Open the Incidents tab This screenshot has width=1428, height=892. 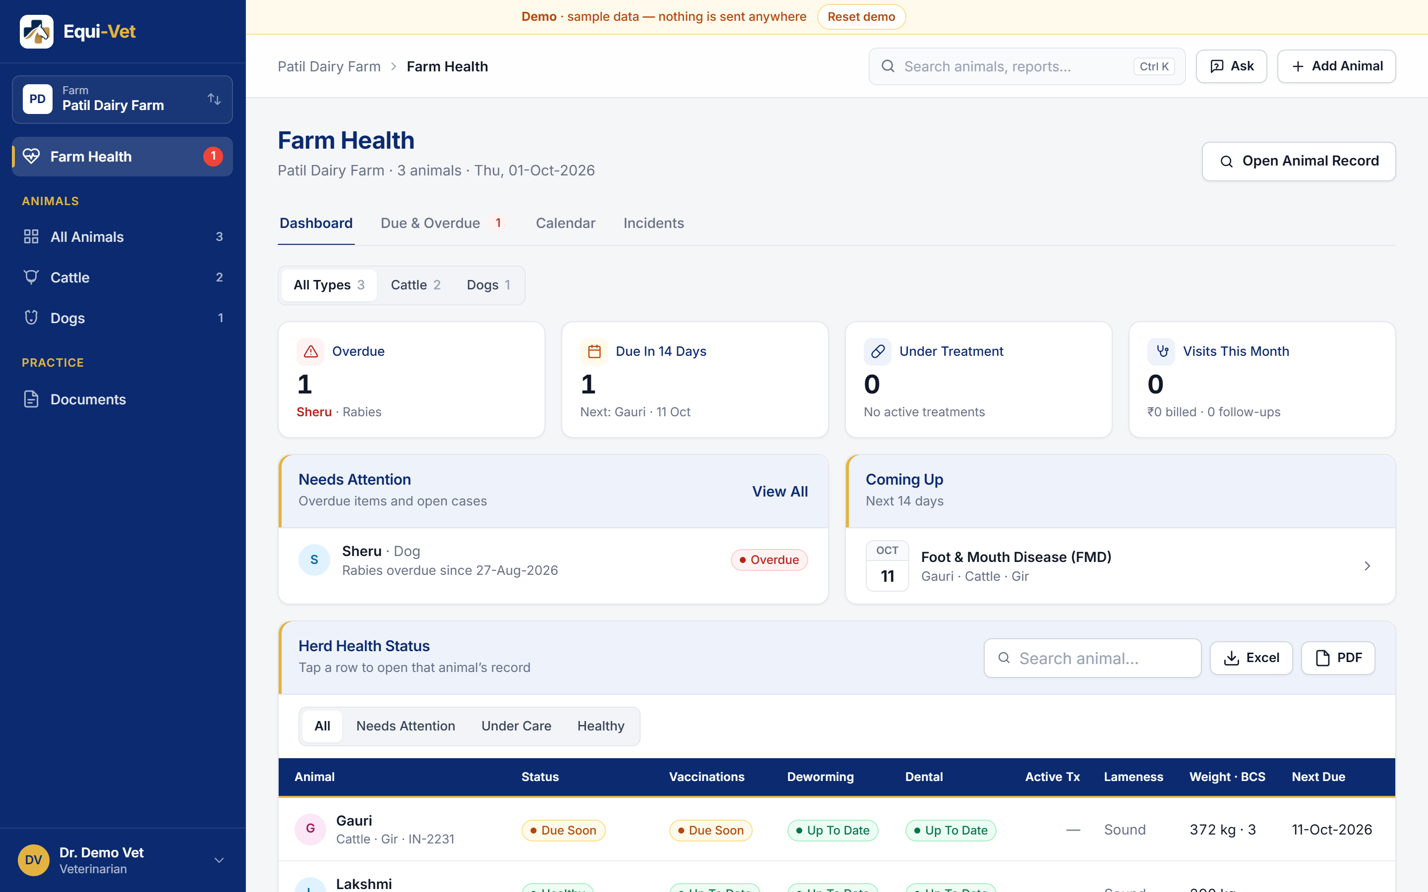pos(653,223)
